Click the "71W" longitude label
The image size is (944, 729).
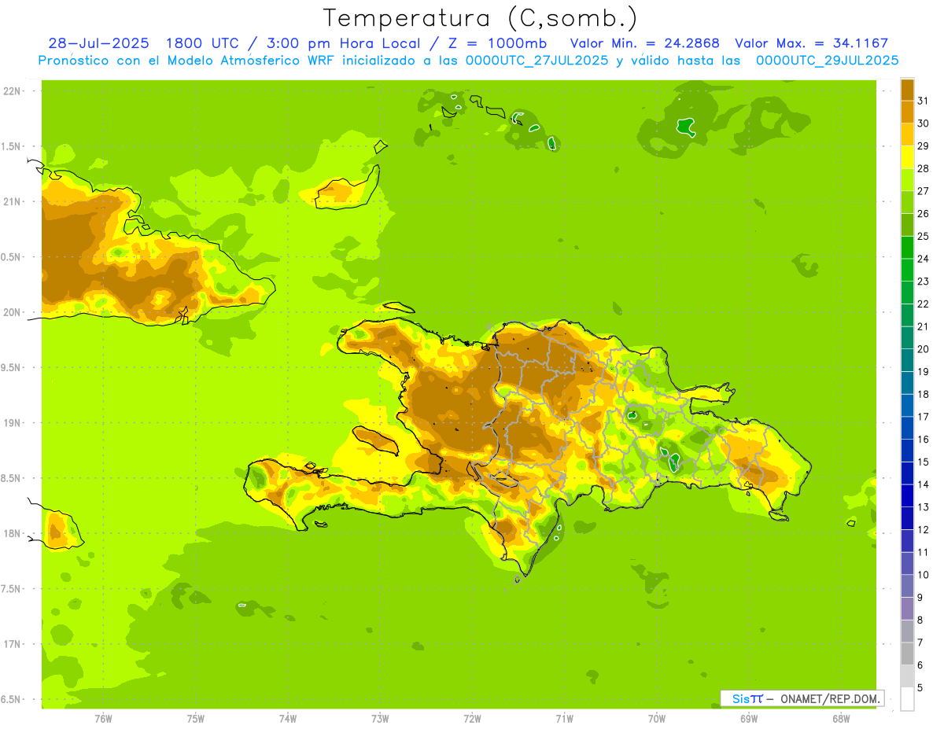coord(564,718)
